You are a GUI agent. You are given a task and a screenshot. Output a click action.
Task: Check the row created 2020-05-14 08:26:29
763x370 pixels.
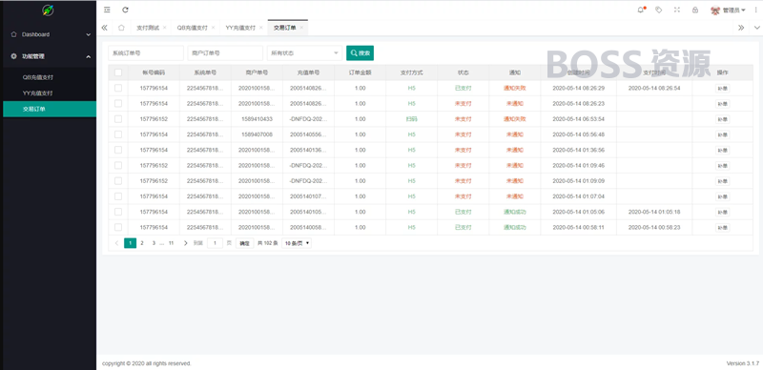(118, 88)
